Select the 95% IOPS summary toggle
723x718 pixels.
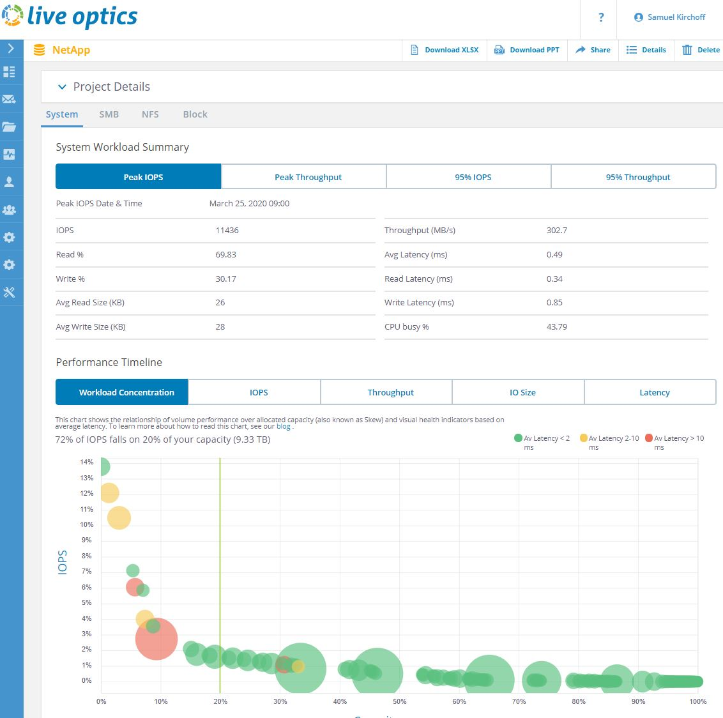tap(473, 177)
